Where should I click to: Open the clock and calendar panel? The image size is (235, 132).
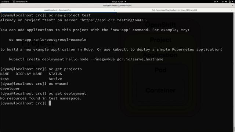(x=117, y=1)
